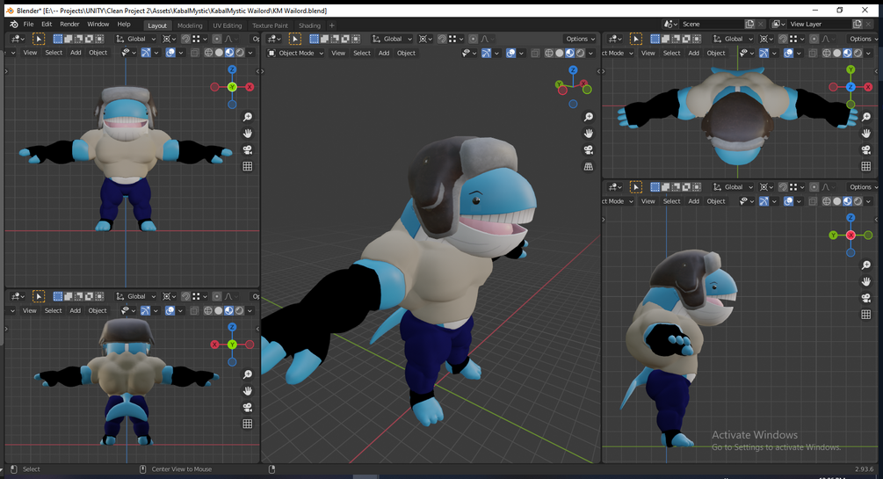Click orthographic grid icon in back view viewport
The image size is (883, 479).
tap(247, 424)
